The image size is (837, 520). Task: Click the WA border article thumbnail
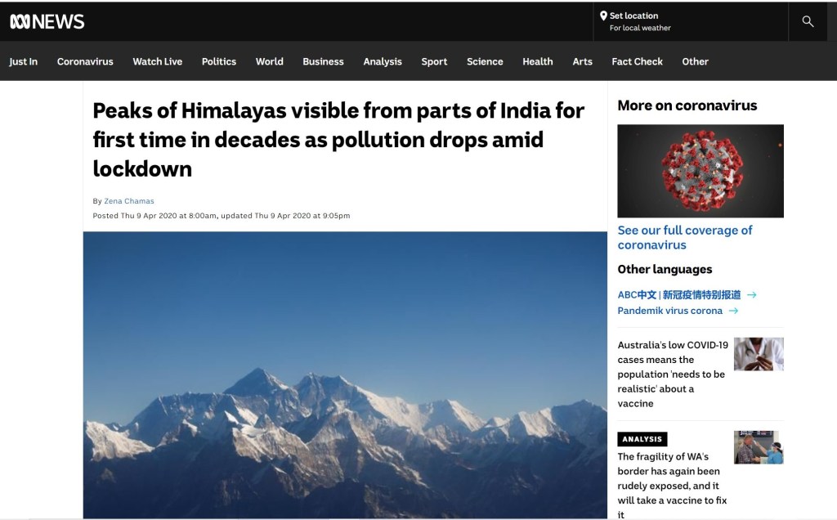[x=758, y=447]
